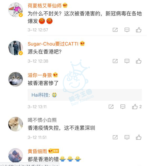The image size is (157, 166).
Task: Open Sugar-Chou要过CATTI username link
Action: pyautogui.click(x=53, y=44)
